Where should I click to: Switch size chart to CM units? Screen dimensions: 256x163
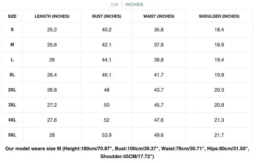coord(115,5)
